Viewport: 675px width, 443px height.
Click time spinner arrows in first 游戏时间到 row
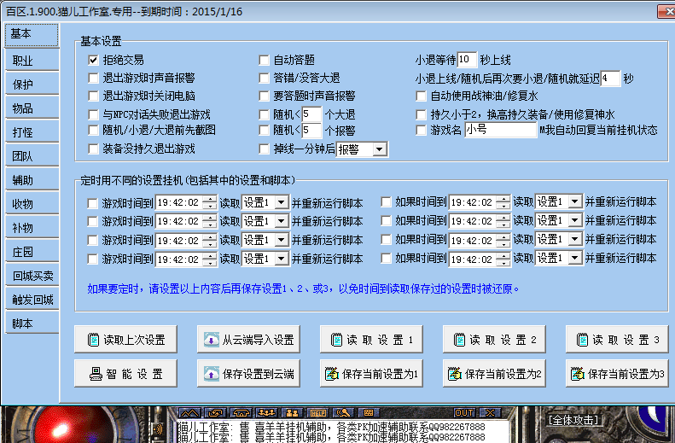tap(210, 202)
